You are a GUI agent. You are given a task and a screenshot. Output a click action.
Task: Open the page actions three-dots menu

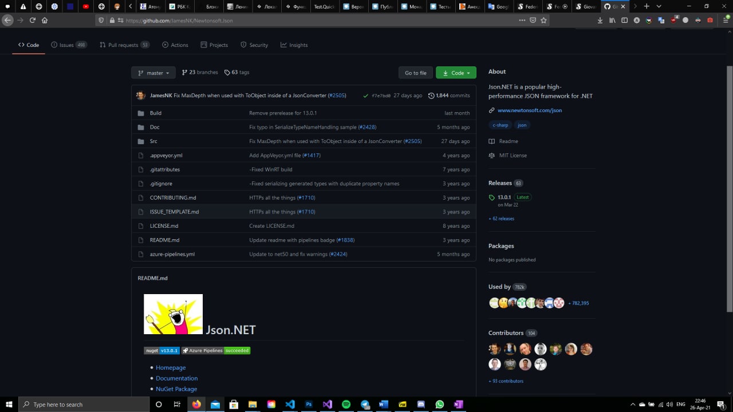coord(522,20)
